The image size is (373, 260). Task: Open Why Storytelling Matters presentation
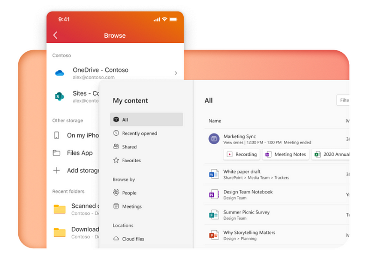tap(249, 232)
